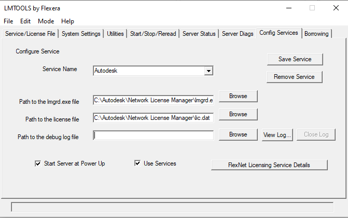Image resolution: width=348 pixels, height=218 pixels.
Task: Click the View Log button
Action: pyautogui.click(x=277, y=135)
